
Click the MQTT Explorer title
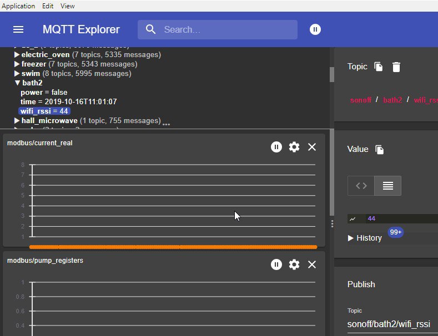pos(81,29)
